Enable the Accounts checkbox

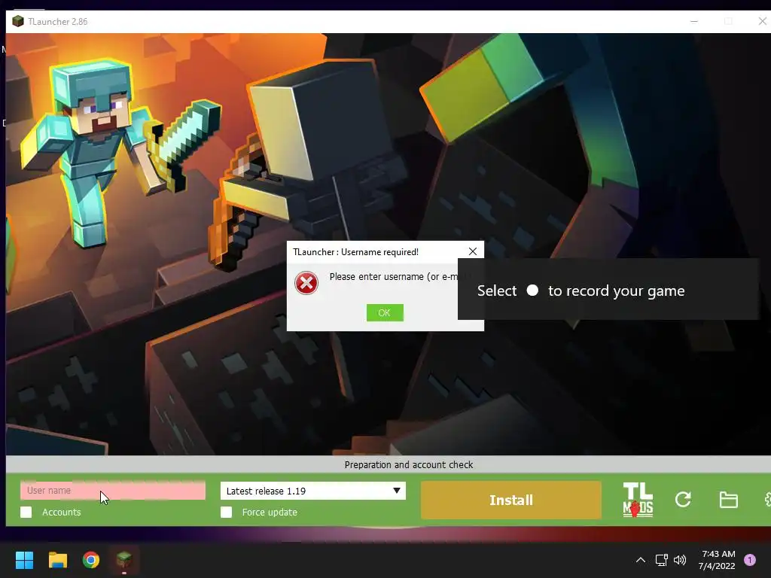[26, 512]
